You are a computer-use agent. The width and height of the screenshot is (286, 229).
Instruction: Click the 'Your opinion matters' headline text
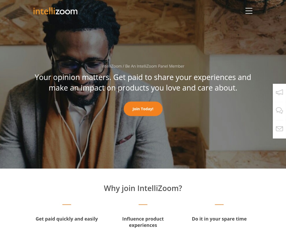pos(143,83)
